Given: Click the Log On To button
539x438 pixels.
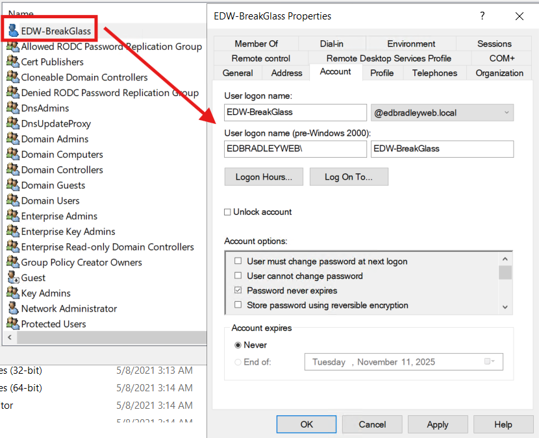Looking at the screenshot, I should click(x=349, y=176).
